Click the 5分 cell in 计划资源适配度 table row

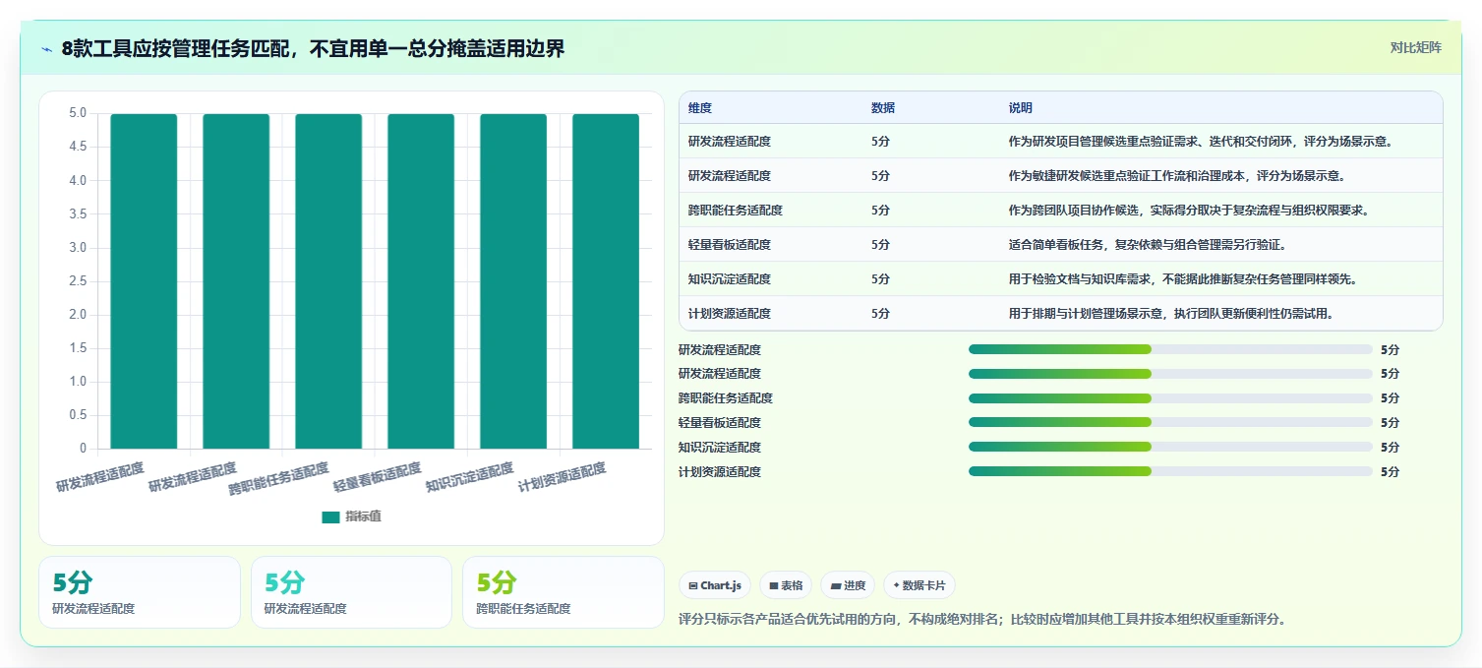[x=880, y=314]
